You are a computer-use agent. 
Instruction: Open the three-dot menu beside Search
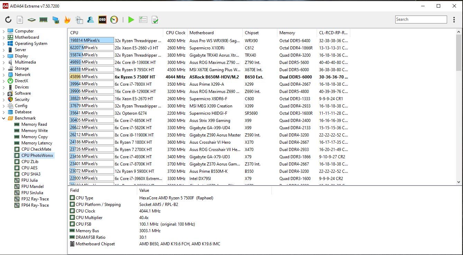pos(454,20)
